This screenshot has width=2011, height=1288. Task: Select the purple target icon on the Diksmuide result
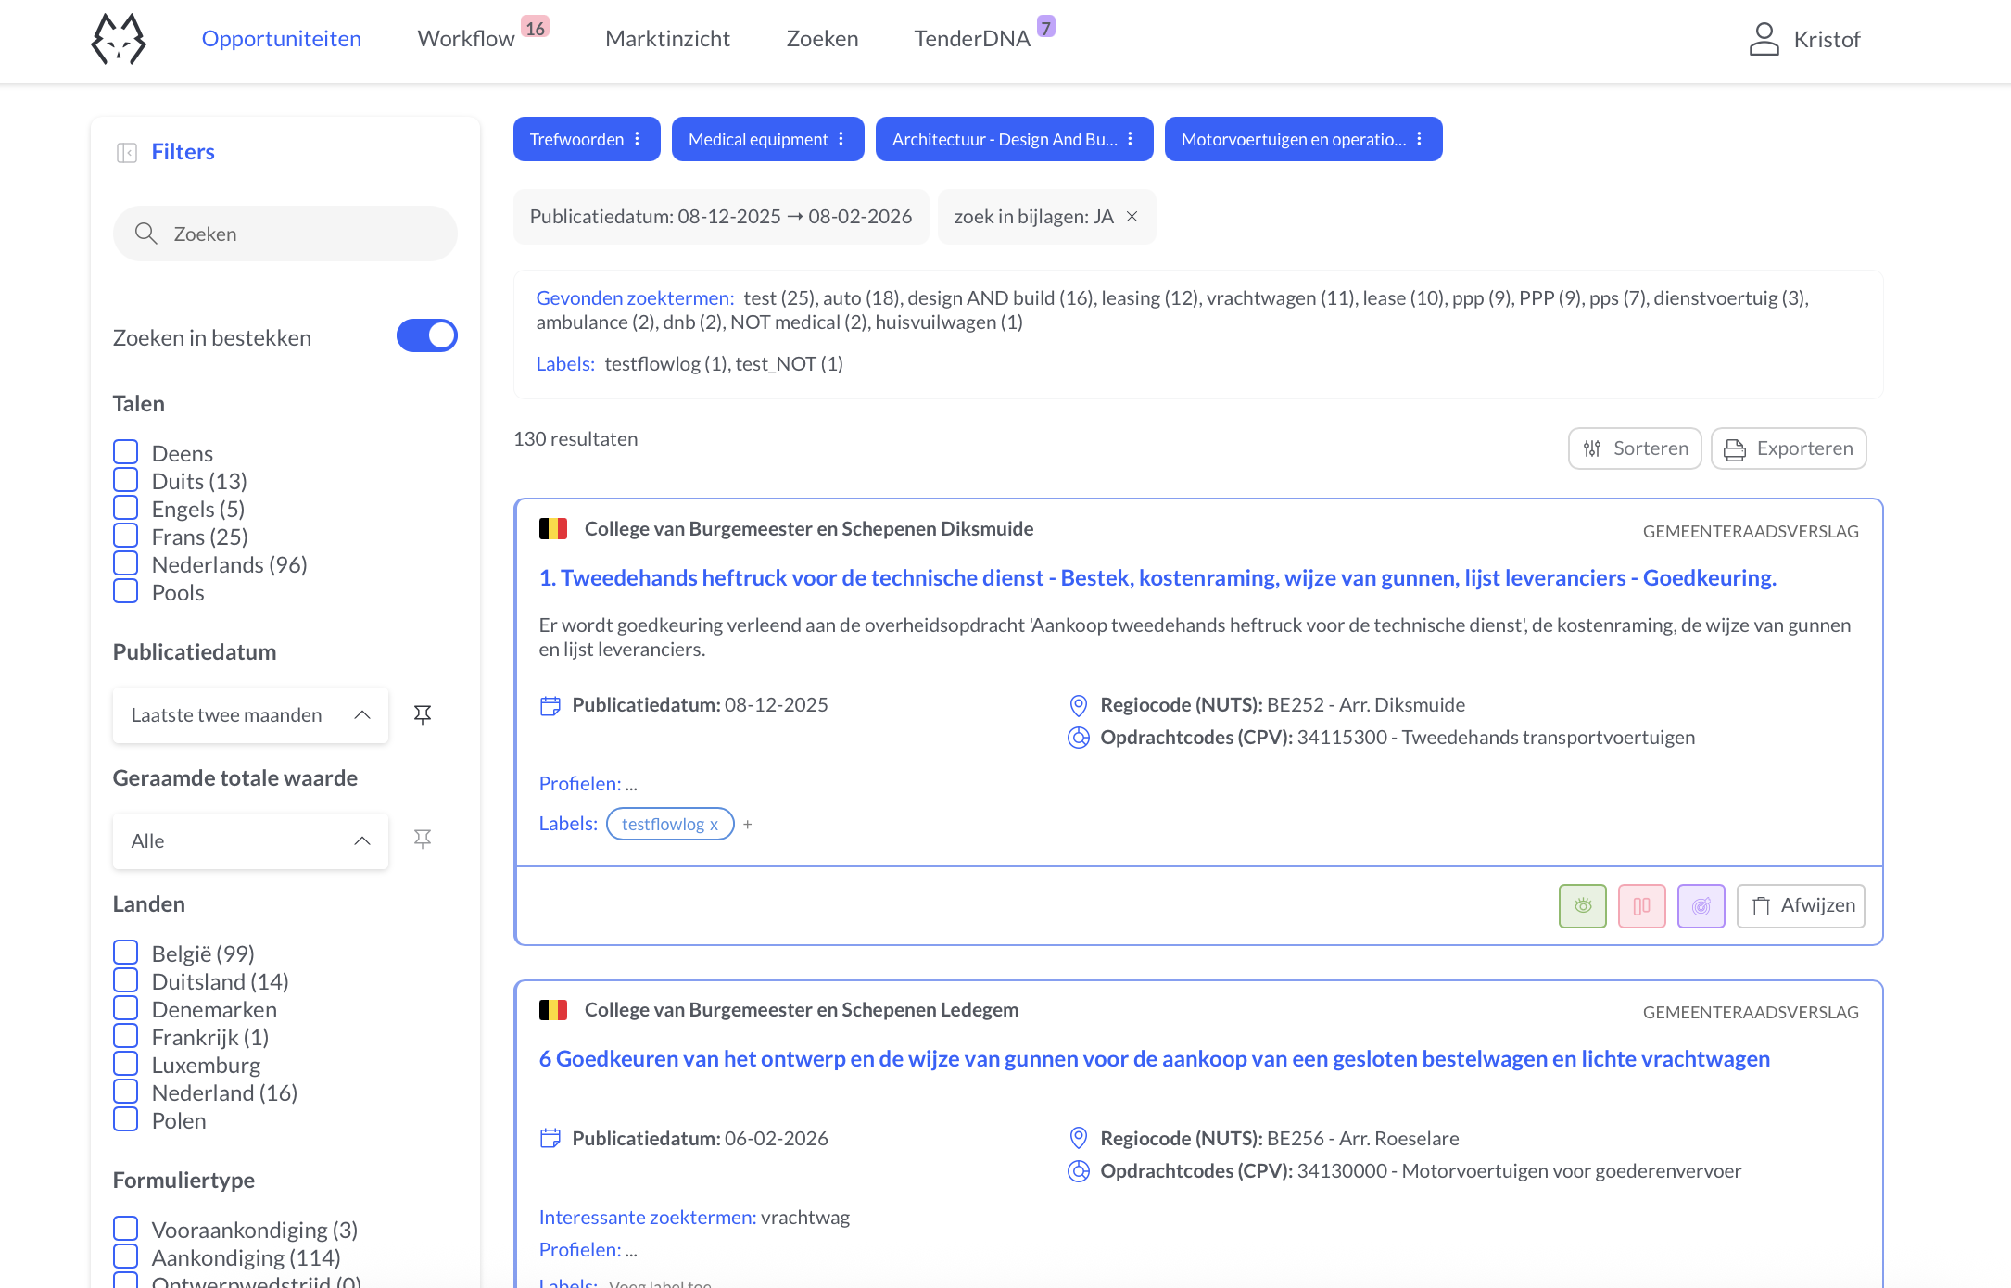1701,905
